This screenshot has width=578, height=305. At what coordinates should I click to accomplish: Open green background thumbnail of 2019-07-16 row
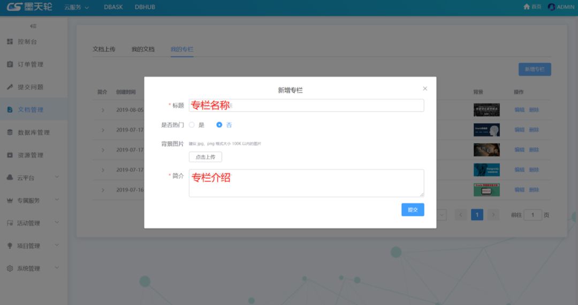coord(486,190)
